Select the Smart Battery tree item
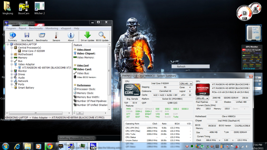Screen dimensions: 267x150 tap(26, 88)
